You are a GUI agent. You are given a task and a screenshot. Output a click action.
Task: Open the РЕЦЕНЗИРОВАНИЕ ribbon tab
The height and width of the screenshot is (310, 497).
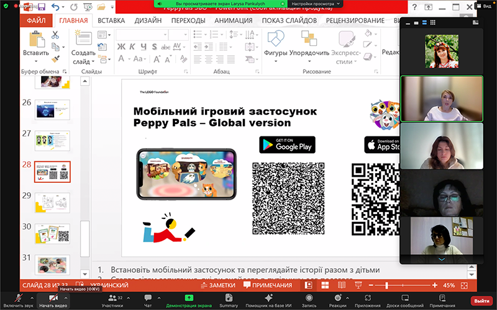[355, 20]
